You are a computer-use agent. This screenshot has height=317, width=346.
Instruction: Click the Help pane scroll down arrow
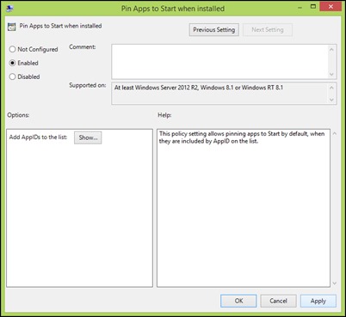tap(334, 283)
